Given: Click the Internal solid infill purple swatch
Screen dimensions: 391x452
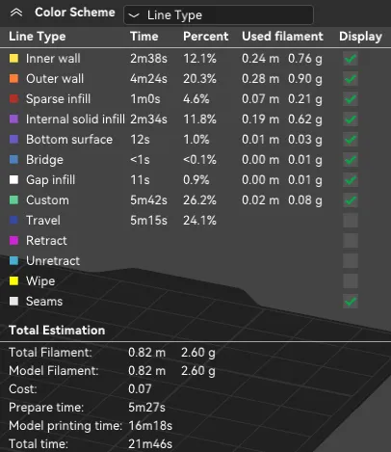Looking at the screenshot, I should point(13,120).
